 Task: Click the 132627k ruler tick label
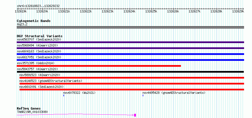tap(195, 11)
